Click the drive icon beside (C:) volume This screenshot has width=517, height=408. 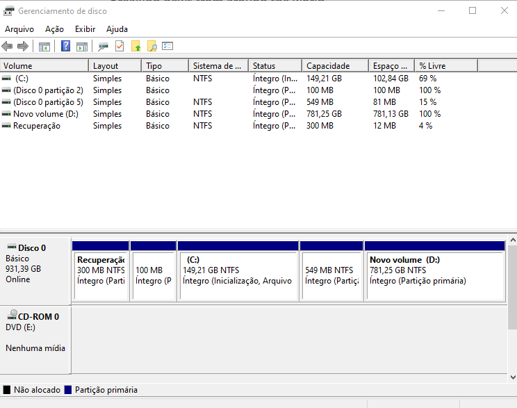click(6, 79)
